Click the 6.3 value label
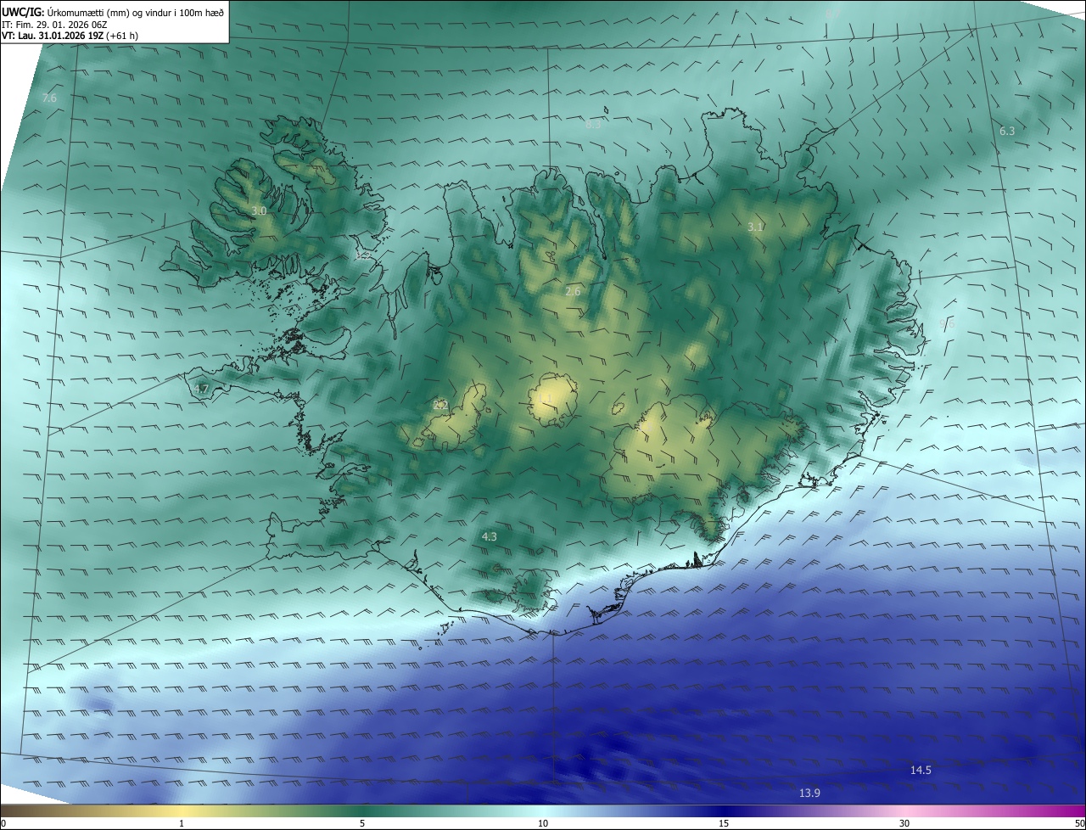This screenshot has height=830, width=1086. (x=1007, y=131)
